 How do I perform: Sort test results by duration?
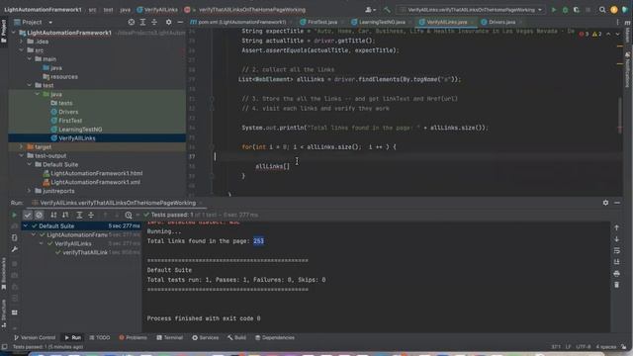[65, 216]
